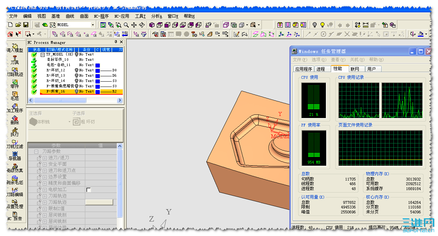Click the 删除 (delete) sidebar tool
Image resolution: width=438 pixels, height=236 pixels.
[x=15, y=120]
